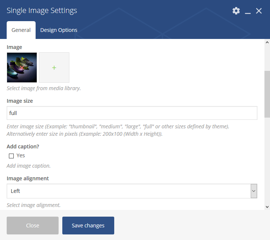Remove the selected shoes image

[22, 68]
